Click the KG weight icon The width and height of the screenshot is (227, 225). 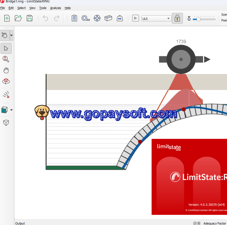coord(120,18)
